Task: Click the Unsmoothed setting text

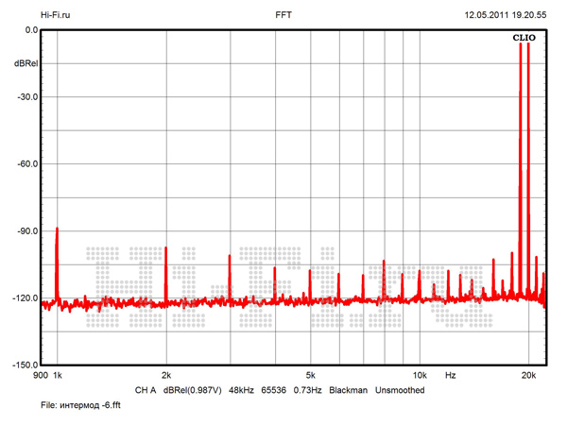Action: (x=400, y=390)
